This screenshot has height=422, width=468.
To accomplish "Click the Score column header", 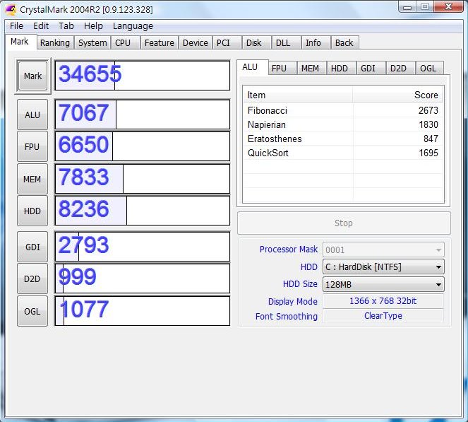I will pyautogui.click(x=398, y=95).
